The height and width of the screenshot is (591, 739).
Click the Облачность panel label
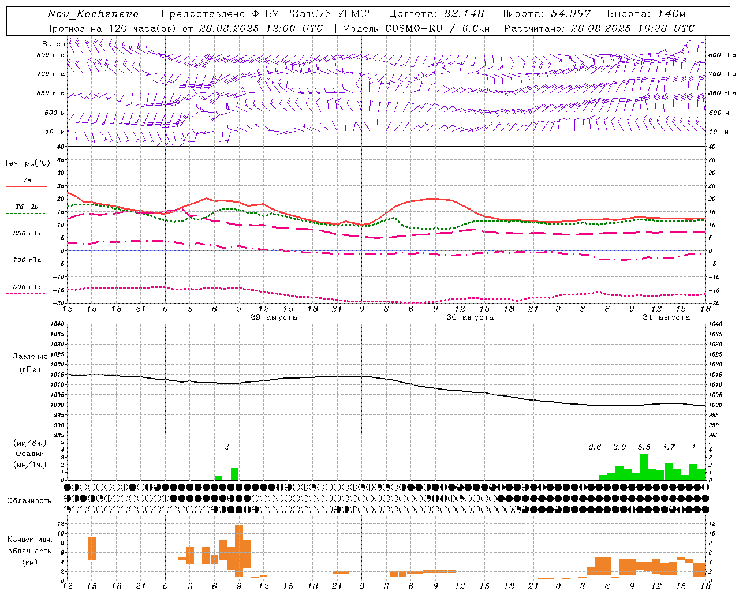[29, 500]
